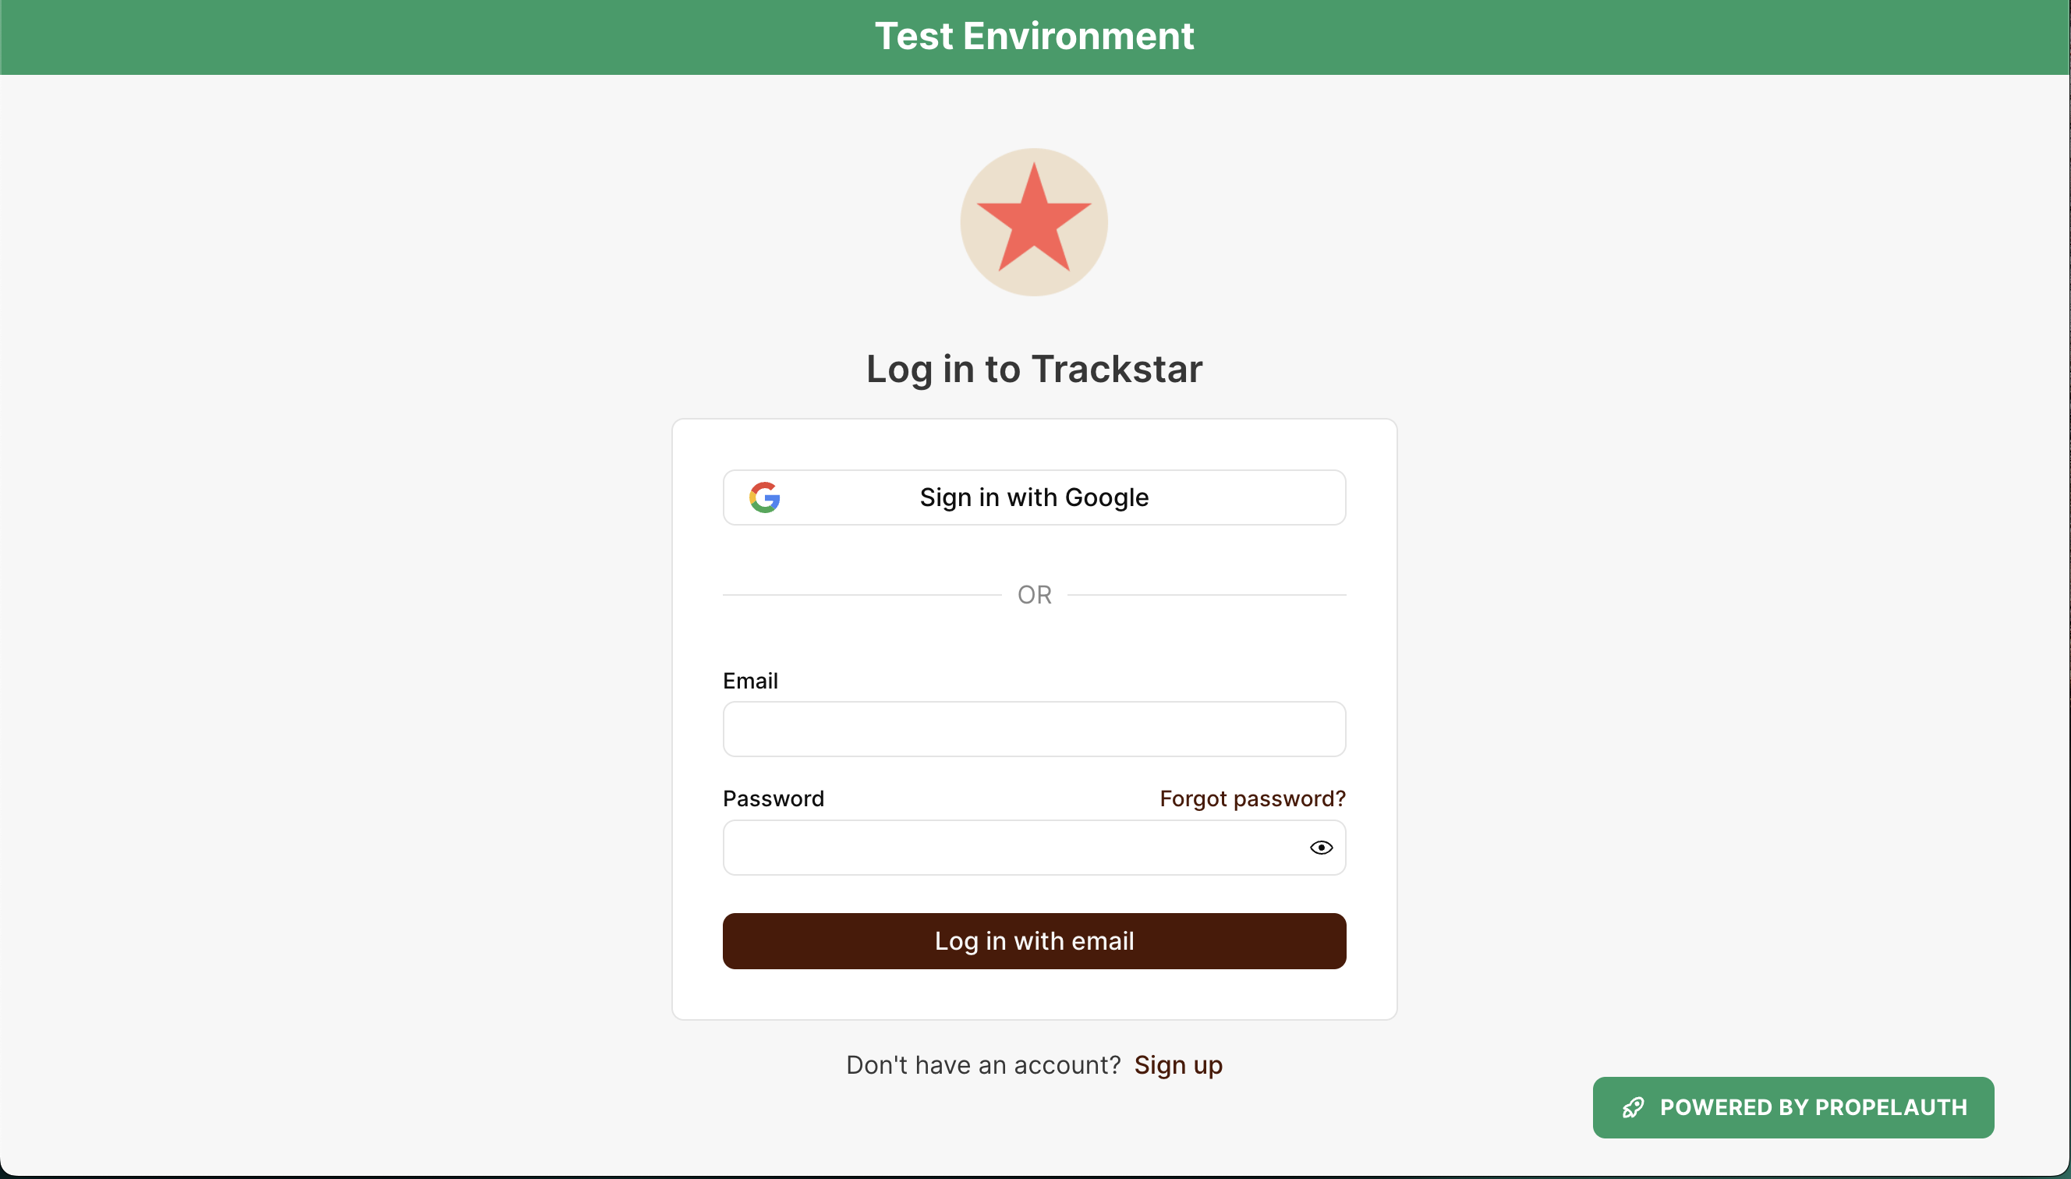The image size is (2071, 1179).
Task: Click the Email field label
Action: click(x=749, y=681)
